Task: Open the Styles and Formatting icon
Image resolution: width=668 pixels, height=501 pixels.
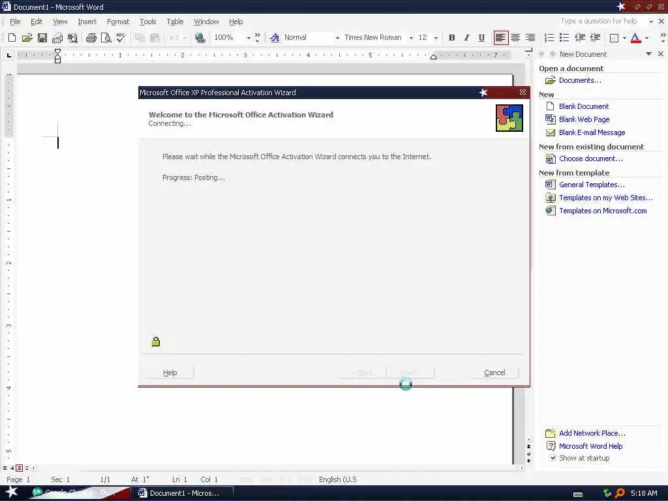Action: [275, 37]
